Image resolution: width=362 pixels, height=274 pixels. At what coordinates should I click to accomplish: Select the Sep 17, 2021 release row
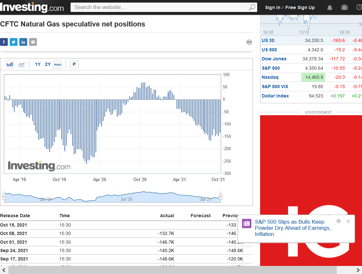(126, 259)
